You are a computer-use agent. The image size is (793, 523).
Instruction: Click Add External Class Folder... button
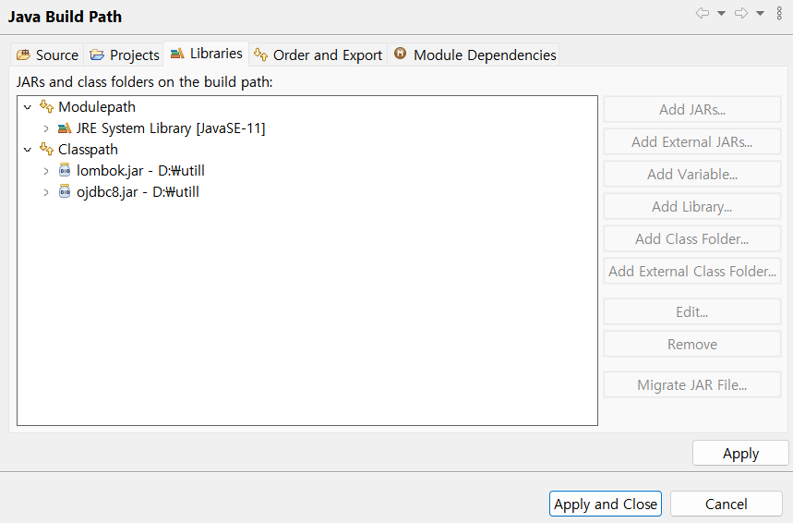tap(691, 272)
